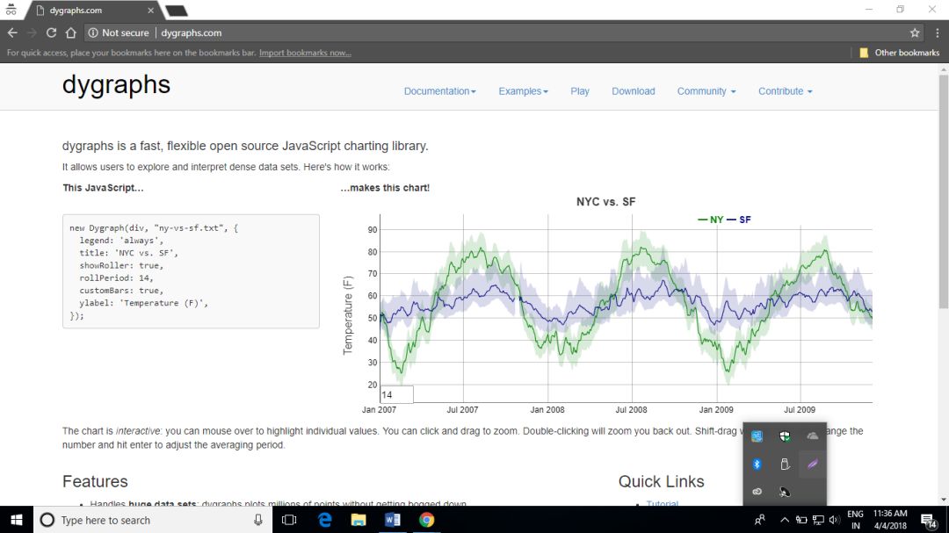Image resolution: width=949 pixels, height=533 pixels.
Task: Bookmark this page with the star icon
Action: [915, 32]
